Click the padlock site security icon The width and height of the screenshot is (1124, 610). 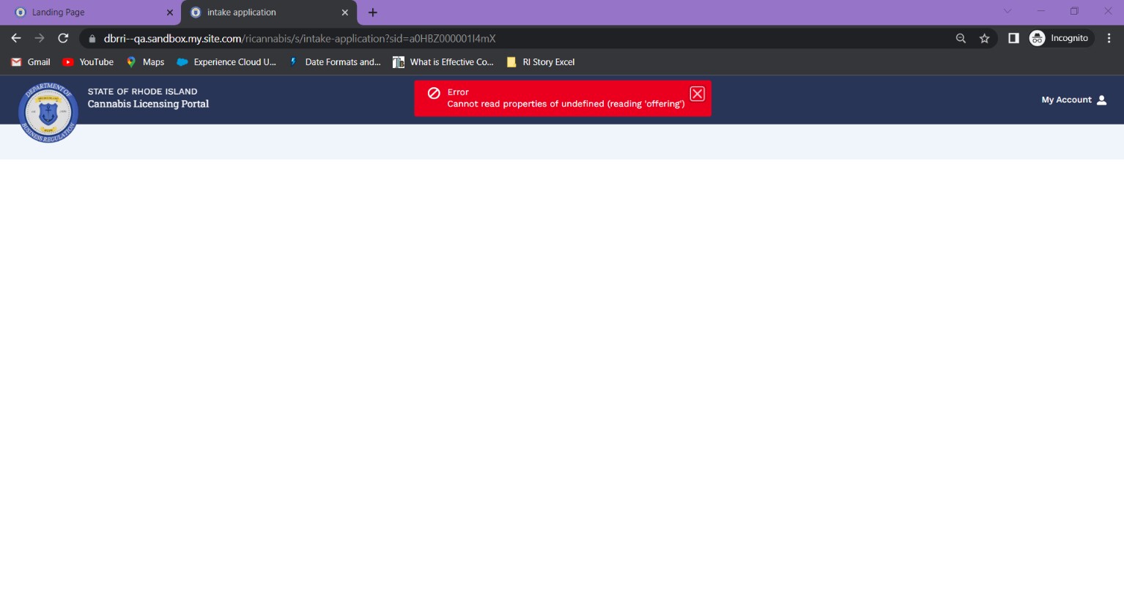coord(91,38)
